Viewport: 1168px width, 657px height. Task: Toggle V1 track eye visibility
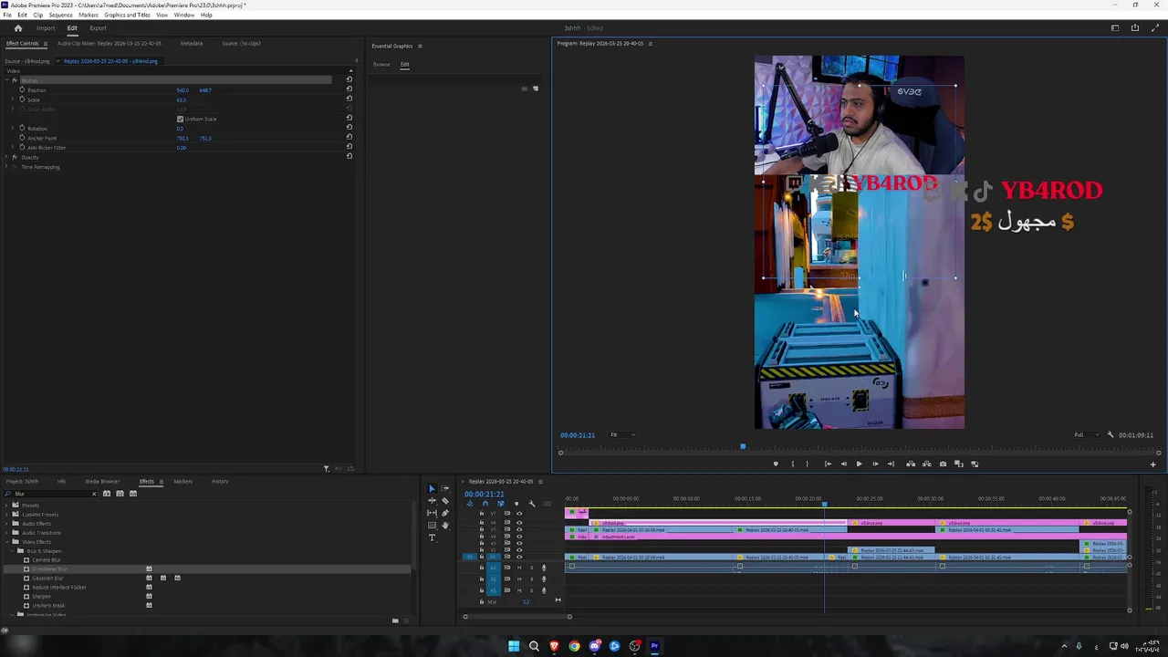tap(519, 557)
